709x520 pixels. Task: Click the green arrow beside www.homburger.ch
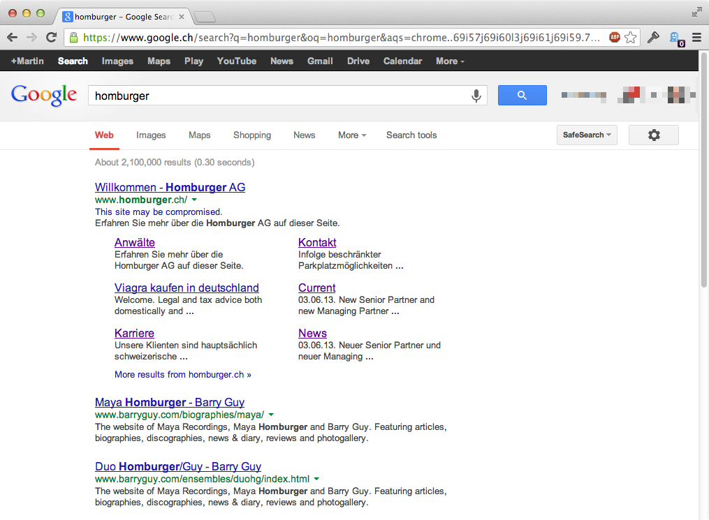coord(195,200)
